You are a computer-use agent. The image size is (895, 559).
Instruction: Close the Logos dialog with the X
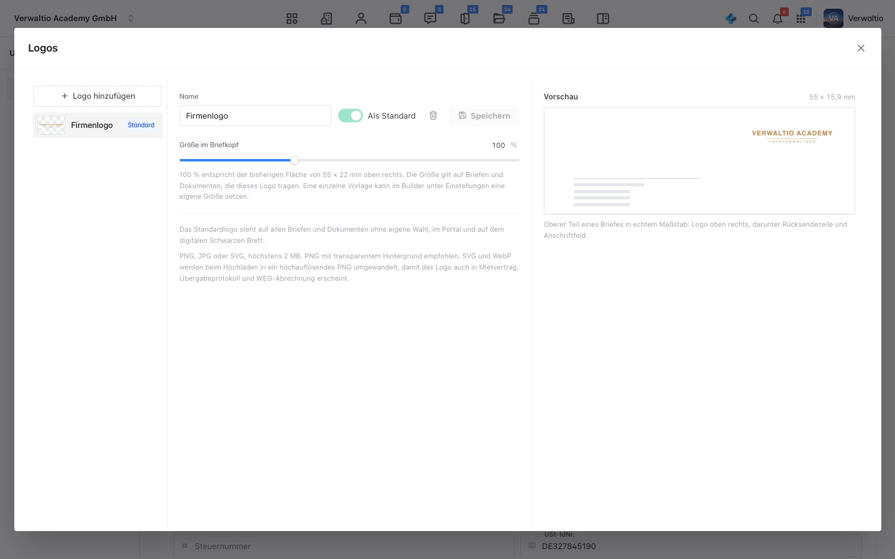861,48
